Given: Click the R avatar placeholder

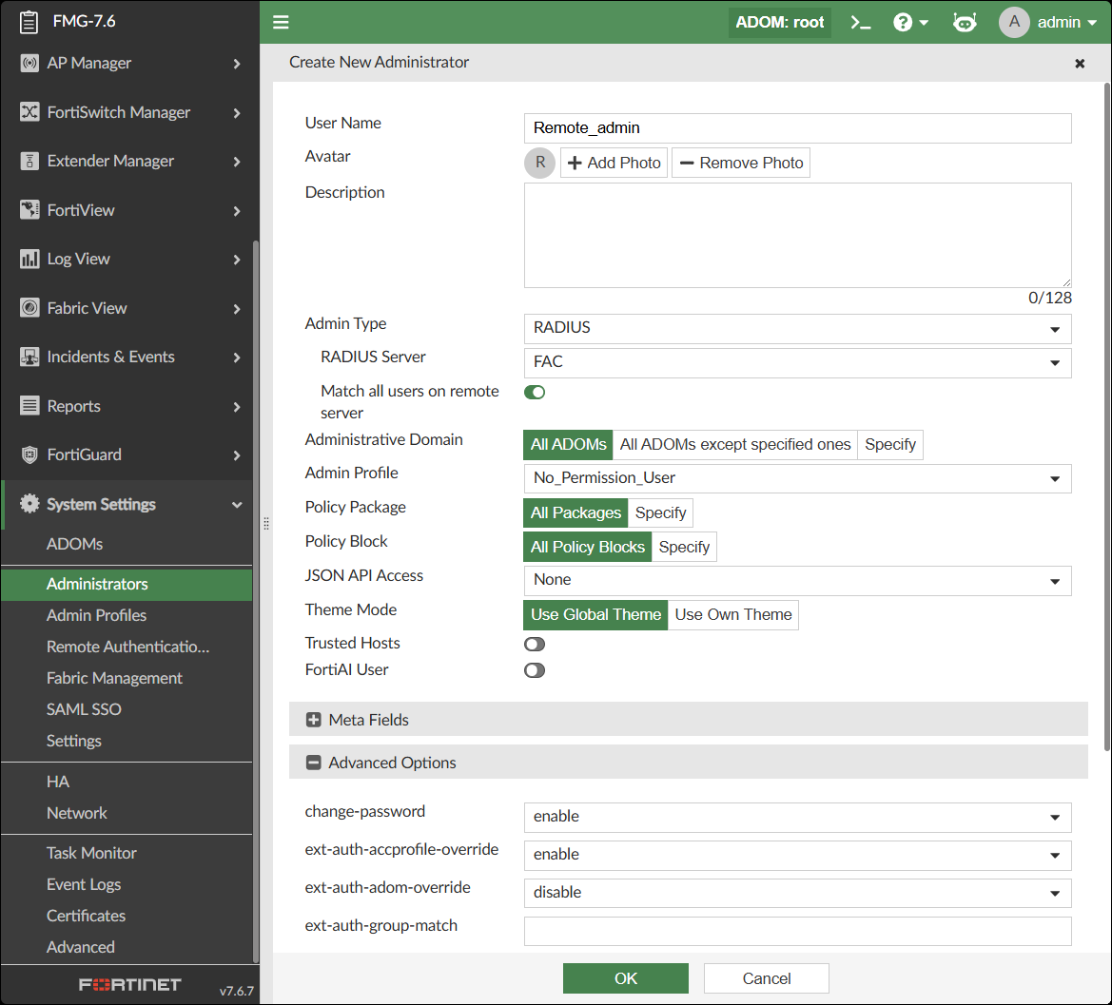Looking at the screenshot, I should [539, 163].
